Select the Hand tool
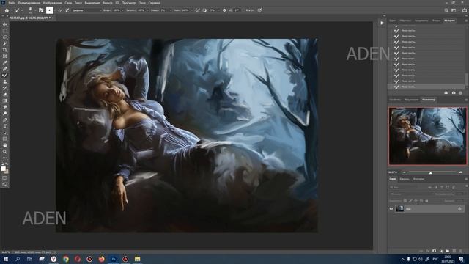This screenshot has height=264, width=469. point(5,145)
